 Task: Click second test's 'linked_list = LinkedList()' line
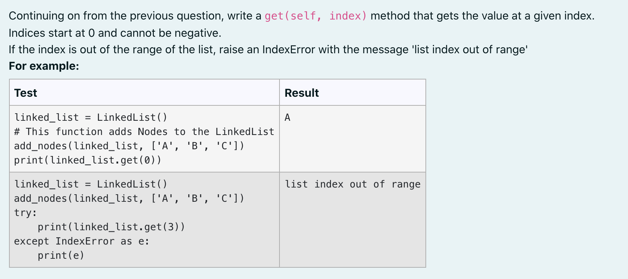(x=90, y=184)
